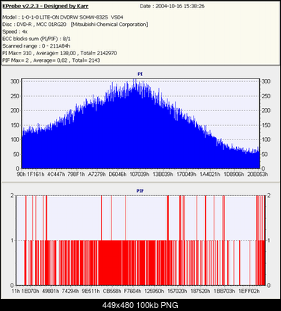Click the 'CB558h' axis label
The height and width of the screenshot is (311, 281).
(x=112, y=291)
